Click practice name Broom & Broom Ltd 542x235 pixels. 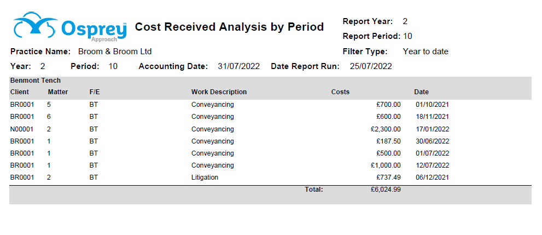(115, 51)
